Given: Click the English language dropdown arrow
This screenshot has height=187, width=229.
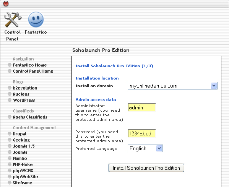Looking at the screenshot, I should (159, 148).
